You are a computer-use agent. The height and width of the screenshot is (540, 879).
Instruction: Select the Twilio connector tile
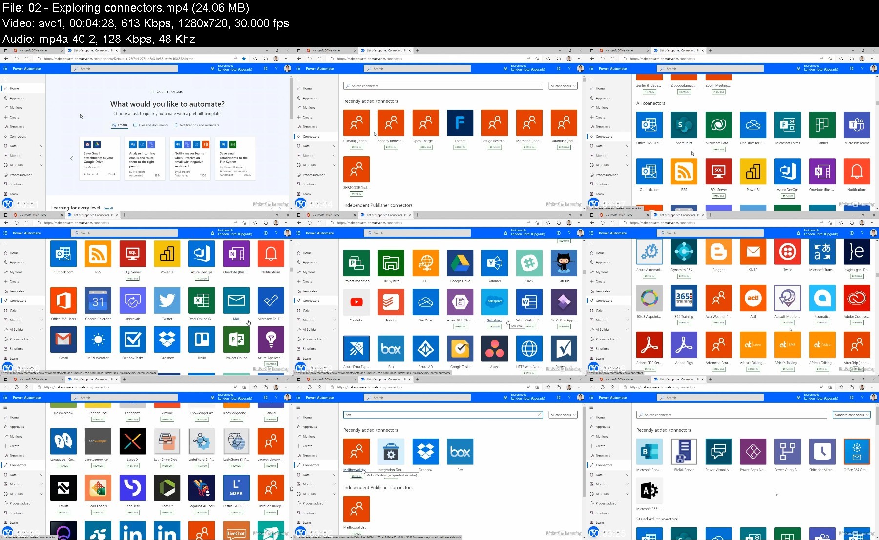pos(788,252)
